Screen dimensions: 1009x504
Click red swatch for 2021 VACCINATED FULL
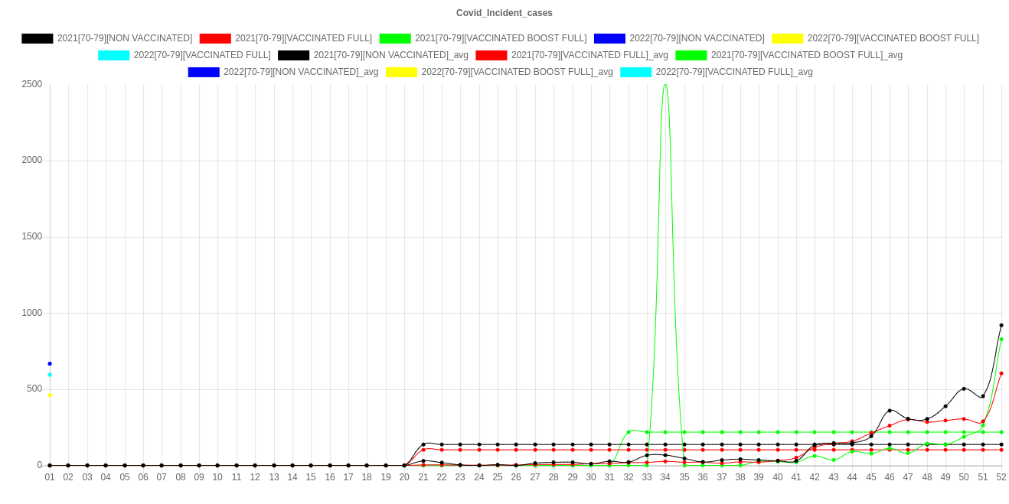click(214, 38)
